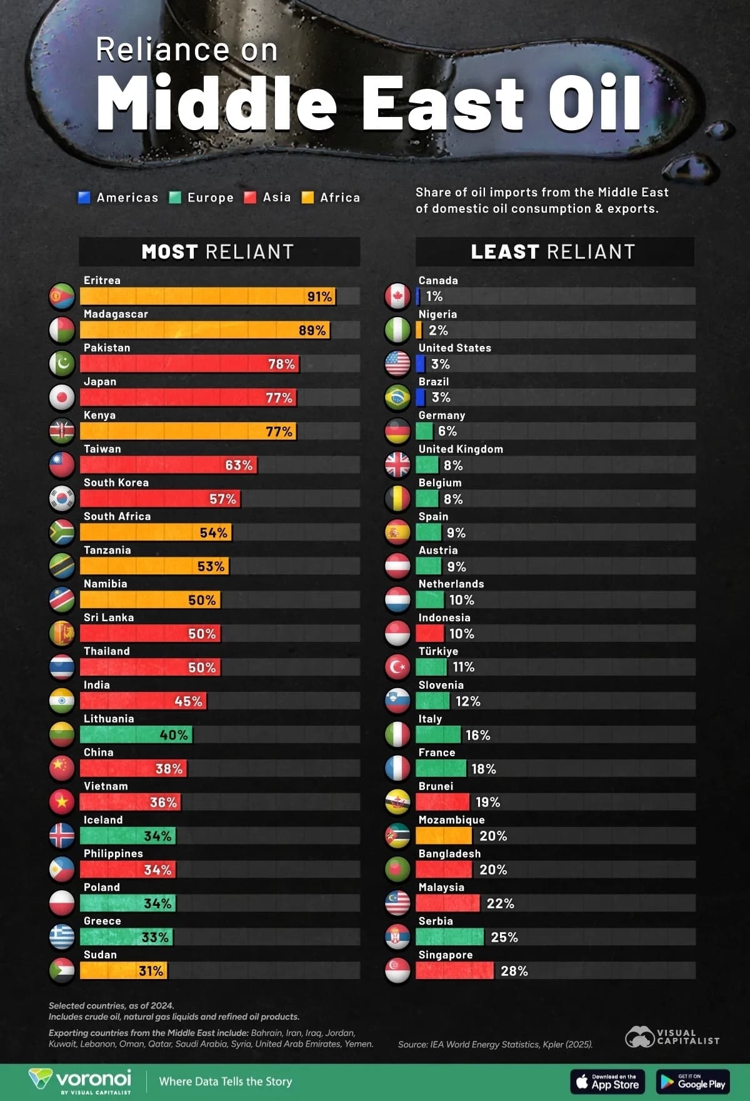Click the Mozambique 20% bar
This screenshot has width=750, height=1101.
coord(444,836)
